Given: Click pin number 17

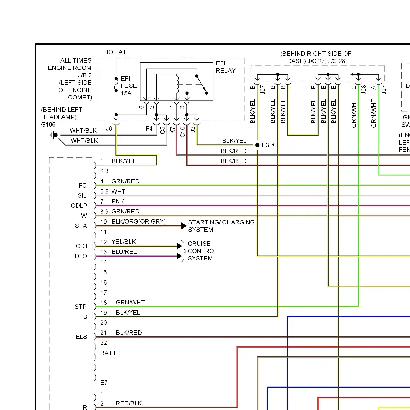Looking at the screenshot, I should coord(104,292).
